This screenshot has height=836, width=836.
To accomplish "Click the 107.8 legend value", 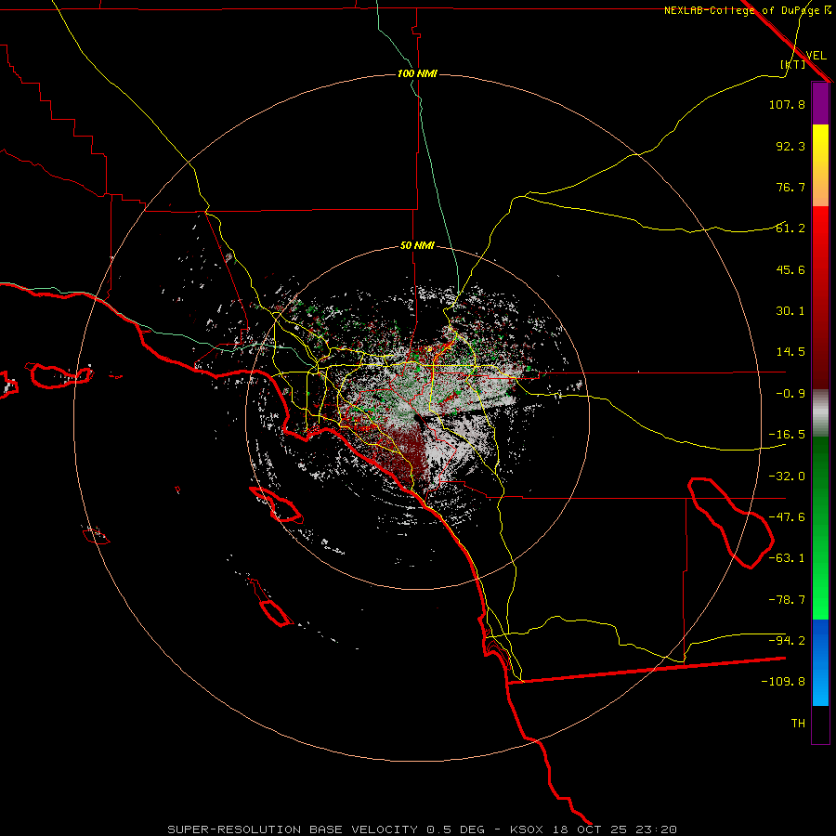I will 787,104.
